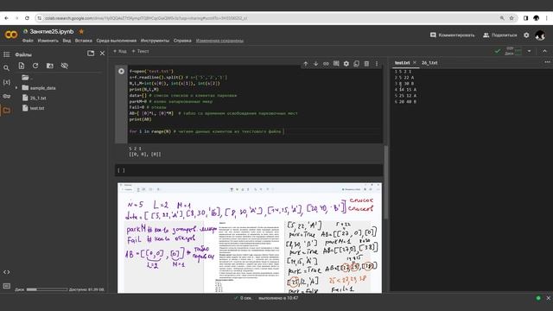Click the Поделиться button

point(499,35)
